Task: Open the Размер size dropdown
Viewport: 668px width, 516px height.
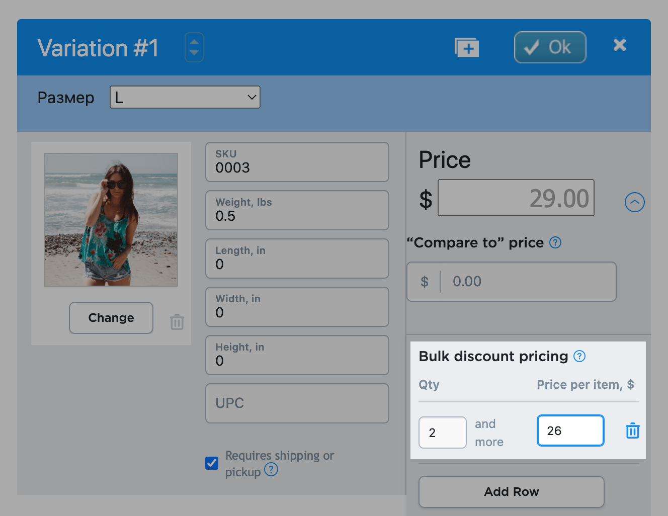Action: click(x=185, y=97)
